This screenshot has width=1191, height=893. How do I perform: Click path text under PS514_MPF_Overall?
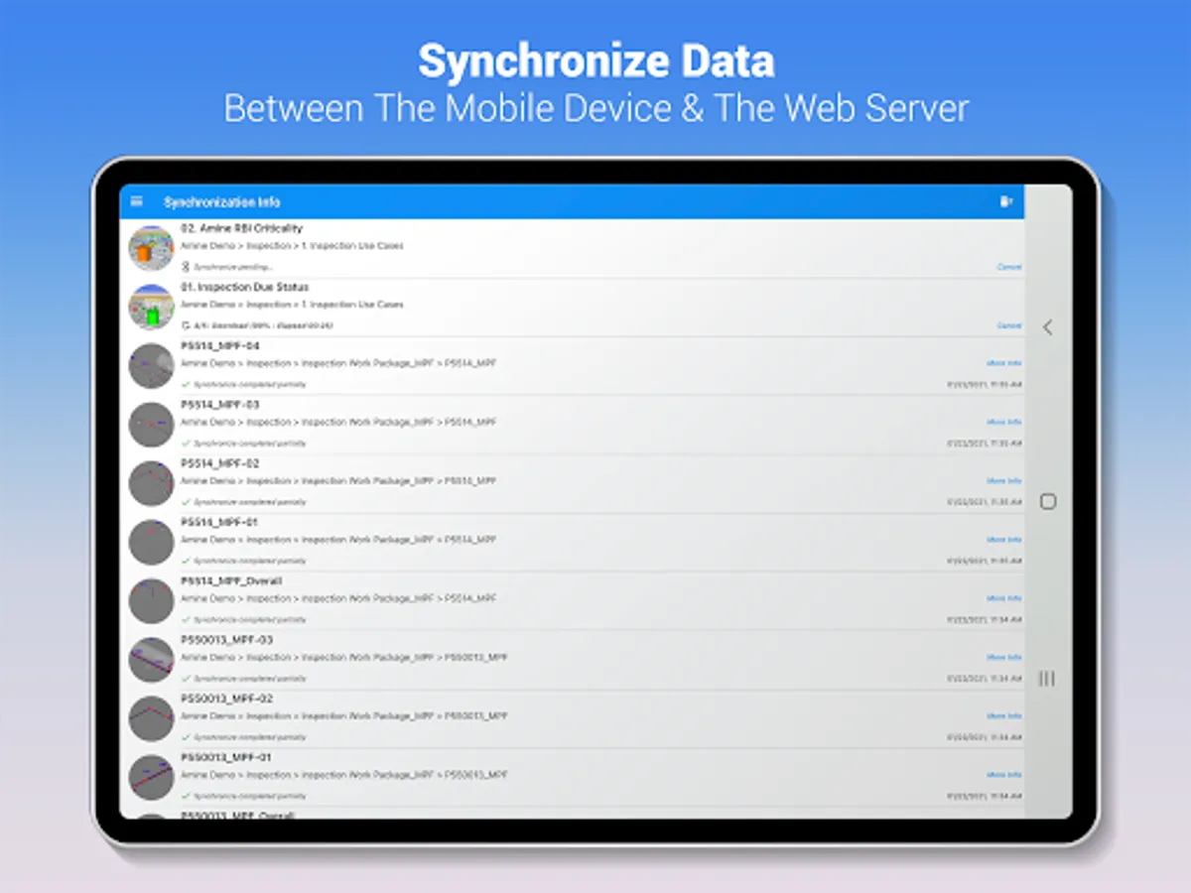338,598
